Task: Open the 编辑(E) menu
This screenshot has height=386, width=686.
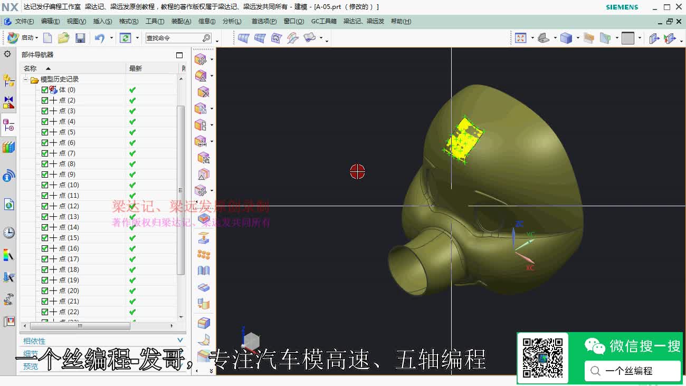Action: coord(51,21)
